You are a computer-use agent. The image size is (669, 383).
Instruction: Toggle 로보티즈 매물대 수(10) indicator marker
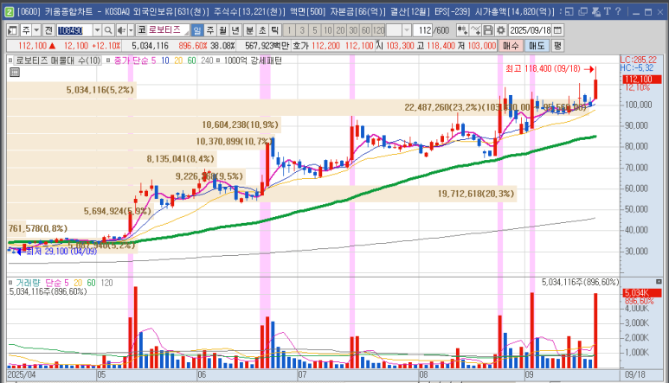(x=10, y=61)
